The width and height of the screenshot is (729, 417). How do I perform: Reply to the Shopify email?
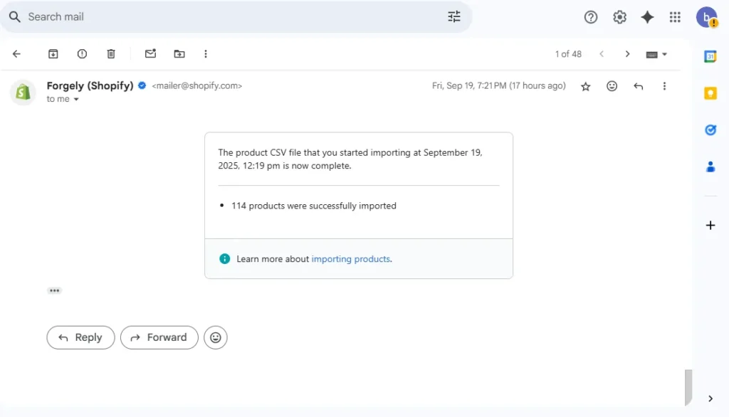(80, 337)
